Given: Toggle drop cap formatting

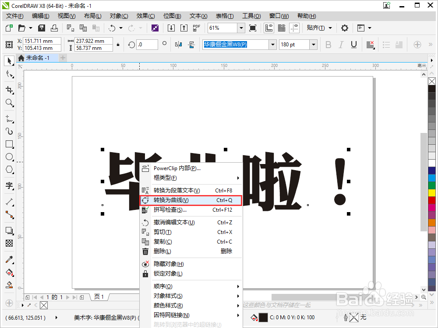Looking at the screenshot, I should (x=399, y=45).
